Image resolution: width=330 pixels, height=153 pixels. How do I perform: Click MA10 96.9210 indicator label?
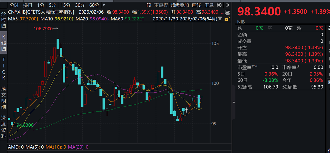[57, 19]
